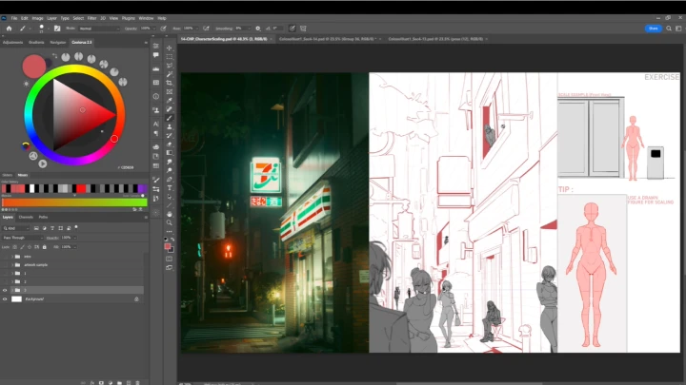Viewport: 686px width, 385px height.
Task: Select the Pen tool
Action: [170, 179]
